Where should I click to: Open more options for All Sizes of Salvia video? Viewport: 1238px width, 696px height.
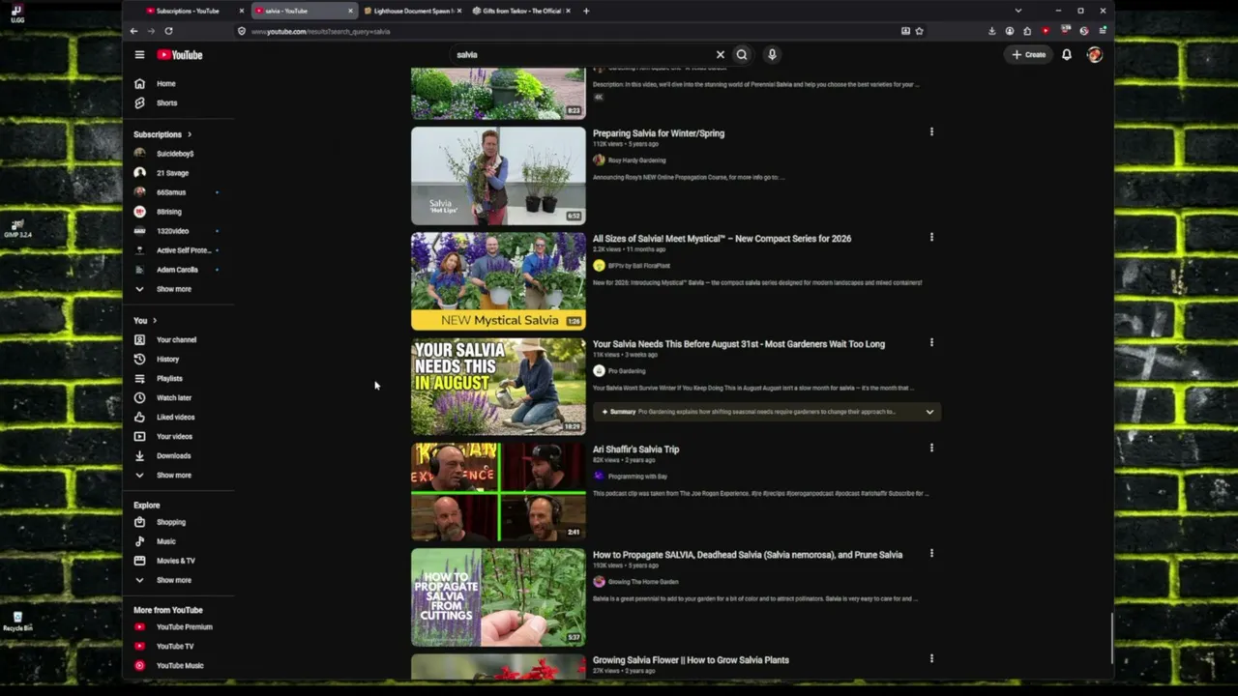tap(931, 238)
